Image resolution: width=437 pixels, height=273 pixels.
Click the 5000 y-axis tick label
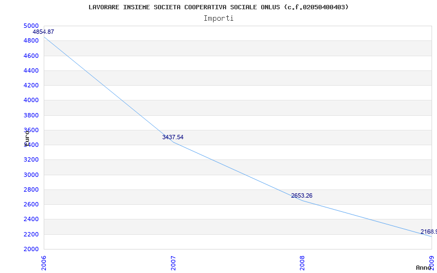31,26
